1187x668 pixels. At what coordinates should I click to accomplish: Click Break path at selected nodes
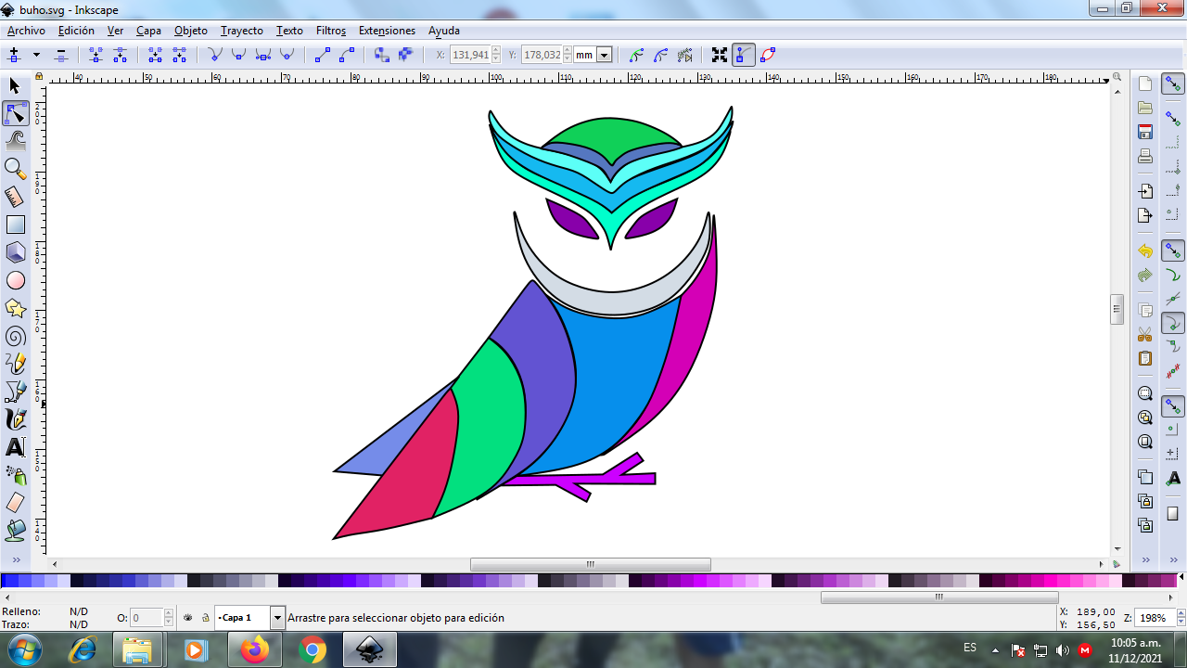pos(120,55)
